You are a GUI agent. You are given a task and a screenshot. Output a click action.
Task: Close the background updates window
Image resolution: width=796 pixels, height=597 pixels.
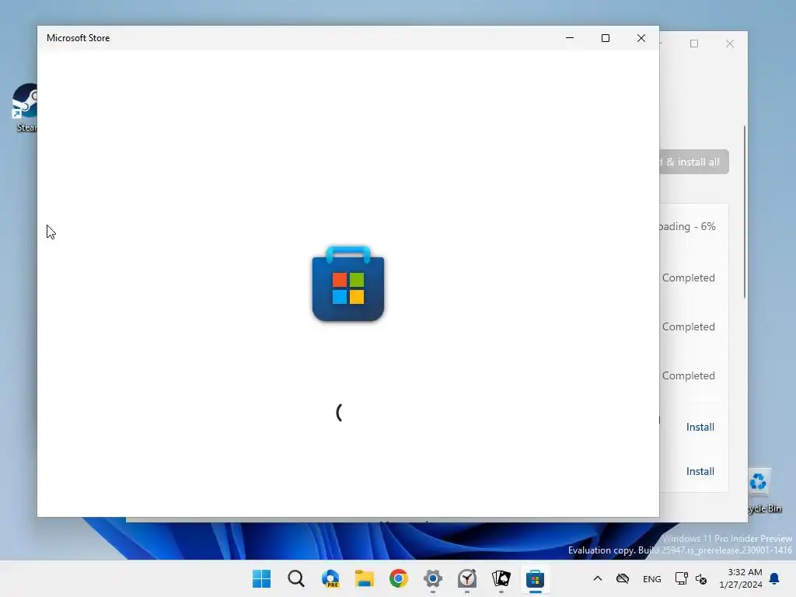coord(729,44)
